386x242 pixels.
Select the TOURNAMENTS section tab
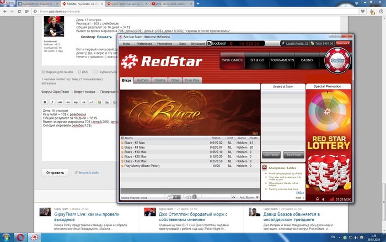click(282, 60)
